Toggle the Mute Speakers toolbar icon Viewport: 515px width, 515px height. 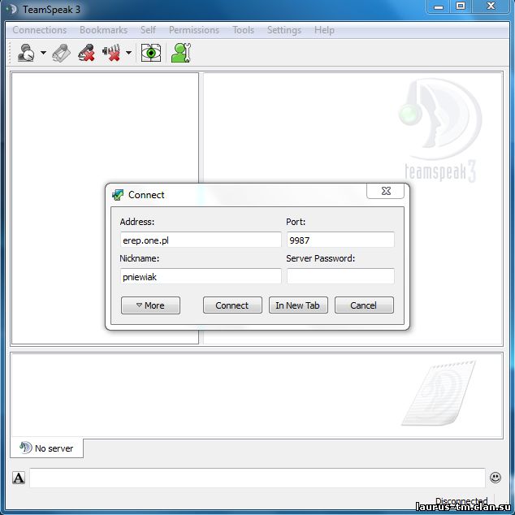[111, 53]
